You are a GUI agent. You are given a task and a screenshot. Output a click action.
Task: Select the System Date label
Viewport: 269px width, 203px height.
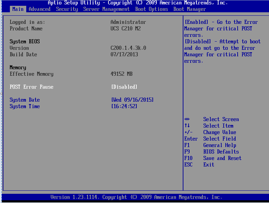[x=25, y=100]
